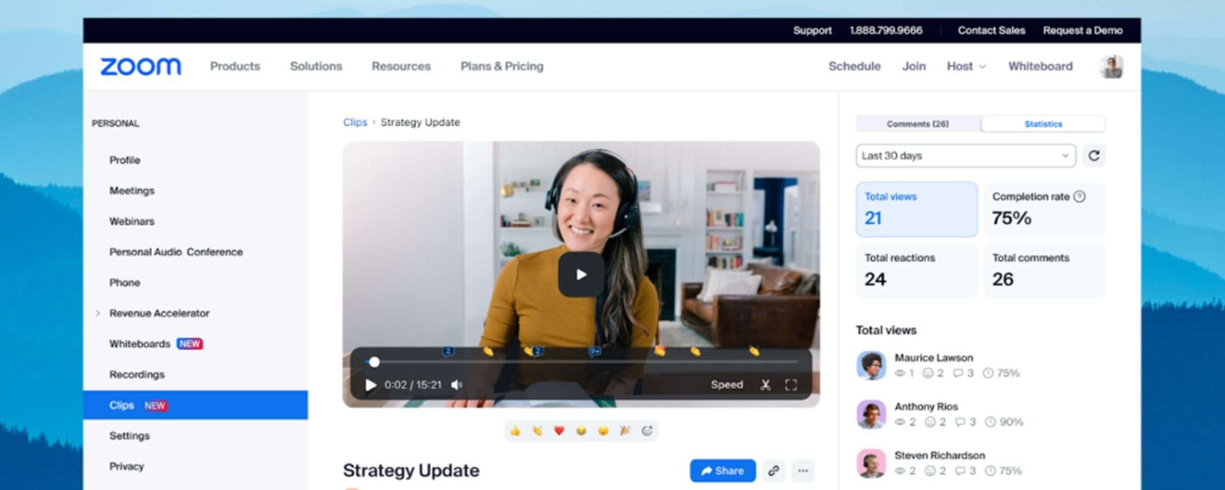The image size is (1225, 490).
Task: Open Recordings in the sidebar
Action: pyautogui.click(x=137, y=374)
